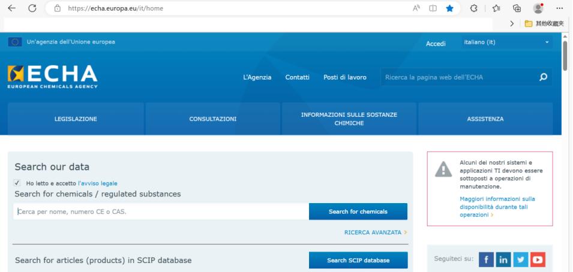
Task: Click the page vertical scrollbar thumb
Action: (565, 56)
